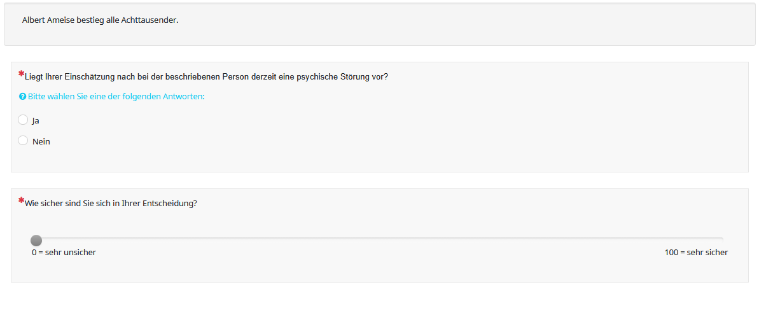
Task: Select the 'Nein' radio button
Action: point(24,141)
